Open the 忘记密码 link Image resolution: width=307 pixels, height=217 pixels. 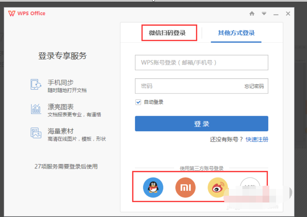(x=254, y=86)
